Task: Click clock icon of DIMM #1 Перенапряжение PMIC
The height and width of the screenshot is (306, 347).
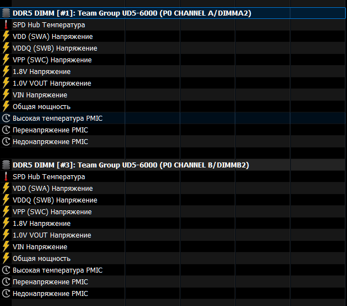Action: [x=6, y=130]
